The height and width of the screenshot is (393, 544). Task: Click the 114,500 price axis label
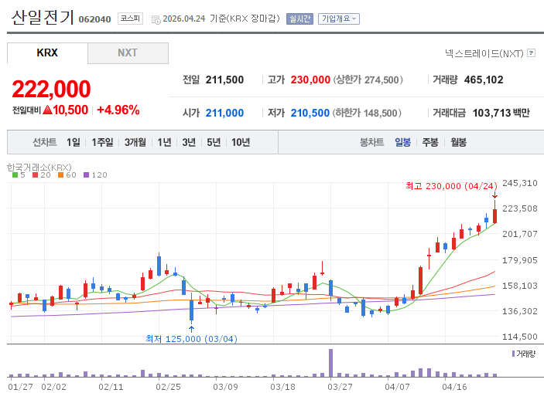pyautogui.click(x=520, y=337)
